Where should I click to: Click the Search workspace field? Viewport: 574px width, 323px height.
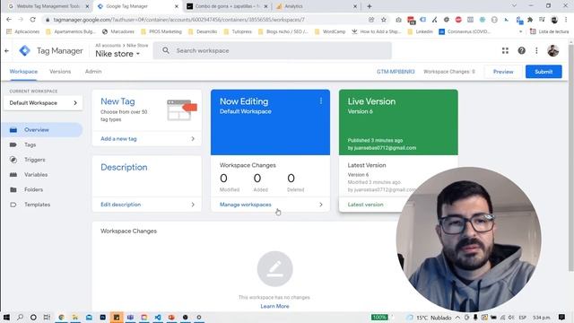tap(273, 50)
